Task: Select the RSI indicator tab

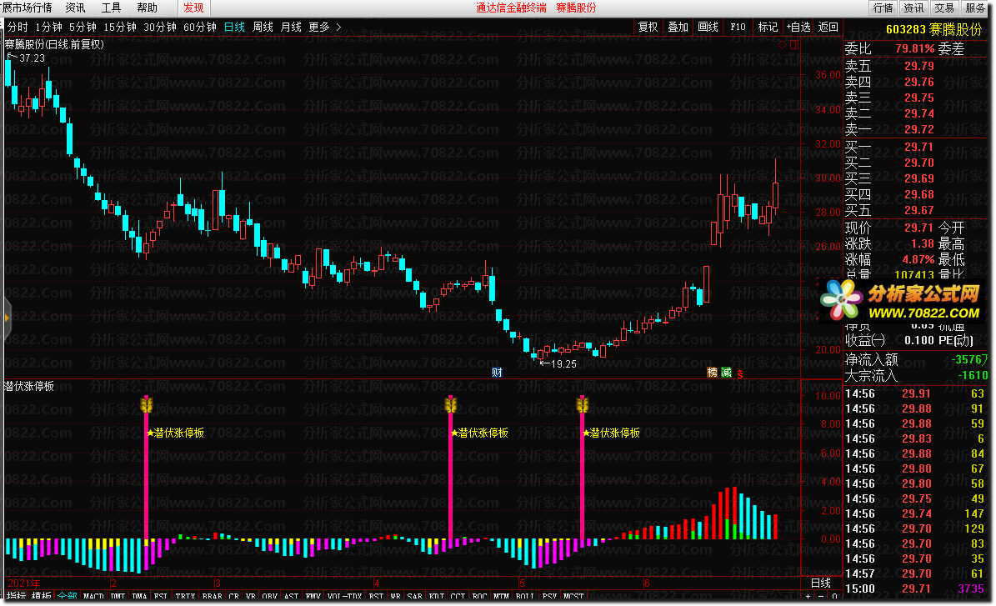Action: click(376, 596)
